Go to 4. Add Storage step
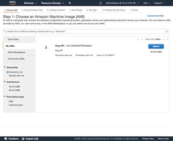Screen dimensions: 173x141 [76, 10]
